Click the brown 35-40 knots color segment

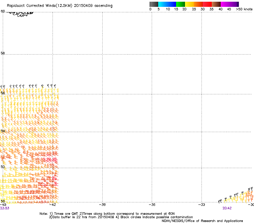click(x=216, y=4)
